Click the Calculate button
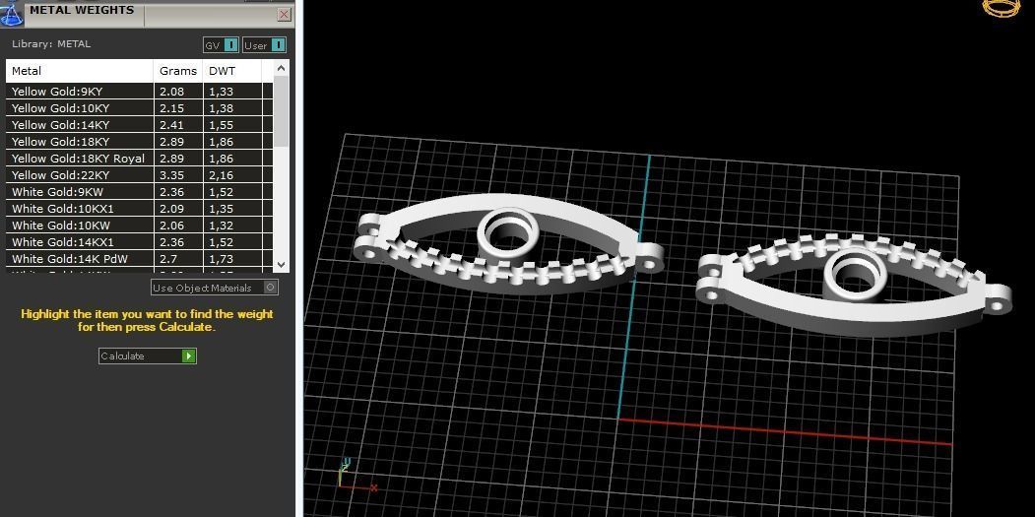The width and height of the screenshot is (1035, 517). (x=147, y=355)
